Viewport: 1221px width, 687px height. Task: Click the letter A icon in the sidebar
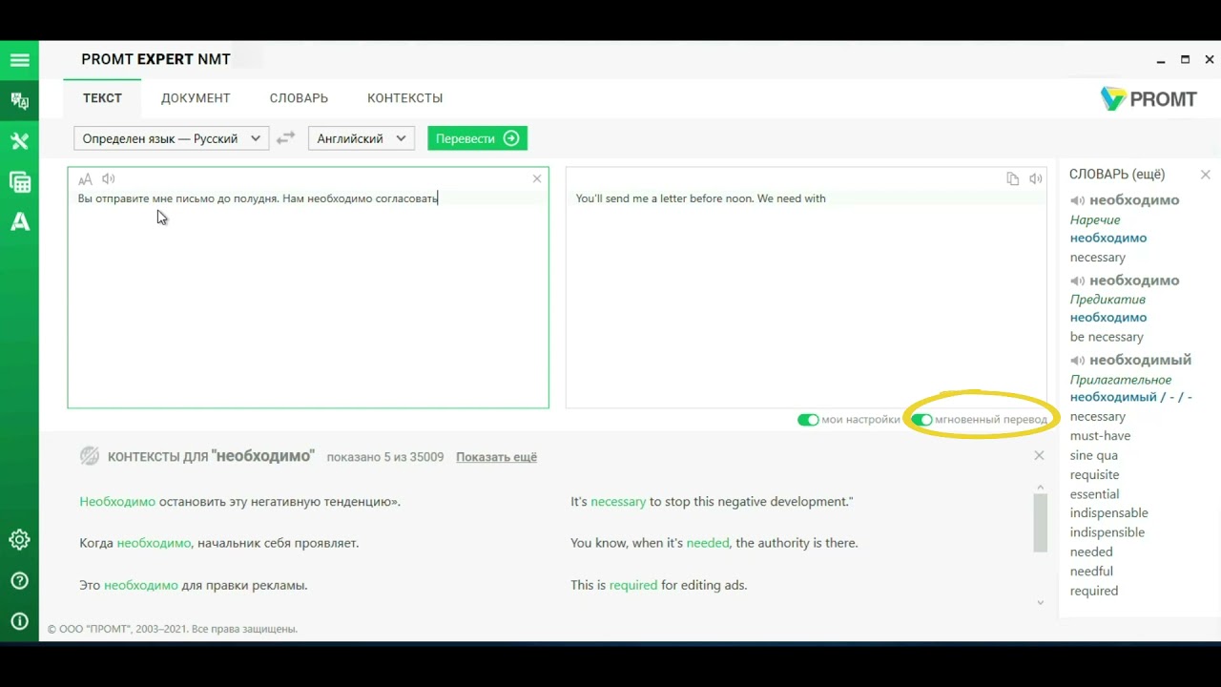tap(19, 222)
